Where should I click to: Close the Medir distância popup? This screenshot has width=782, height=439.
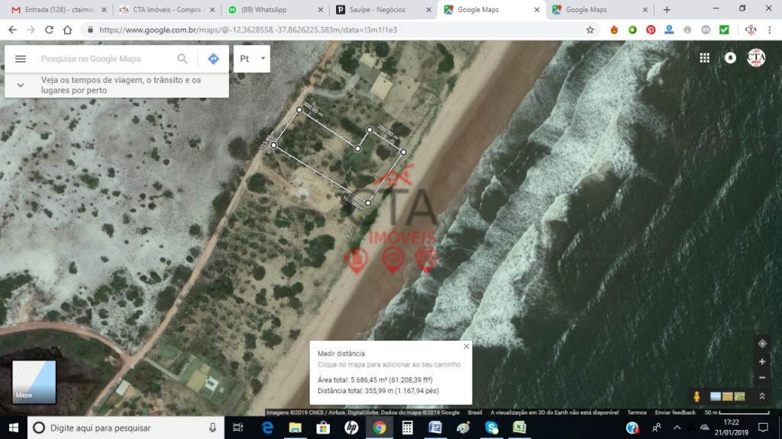[466, 347]
